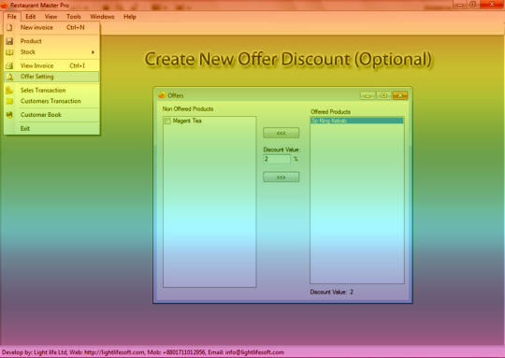505x358 pixels.
Task: Check the Magent Tea checkbox
Action: pyautogui.click(x=167, y=122)
